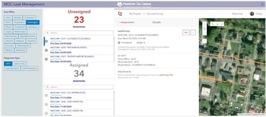
Task: Click status icon for 5244 Jefferson Rd
Action: pyautogui.click(x=46, y=95)
